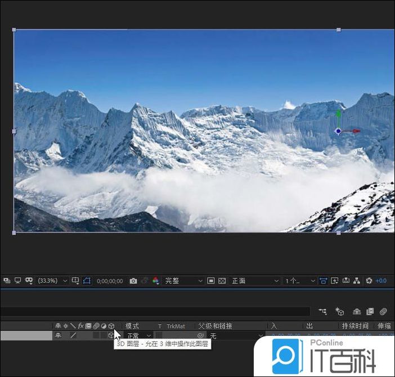Click the T preserve transparency column header
Screen dimensions: 395x377
(160, 326)
